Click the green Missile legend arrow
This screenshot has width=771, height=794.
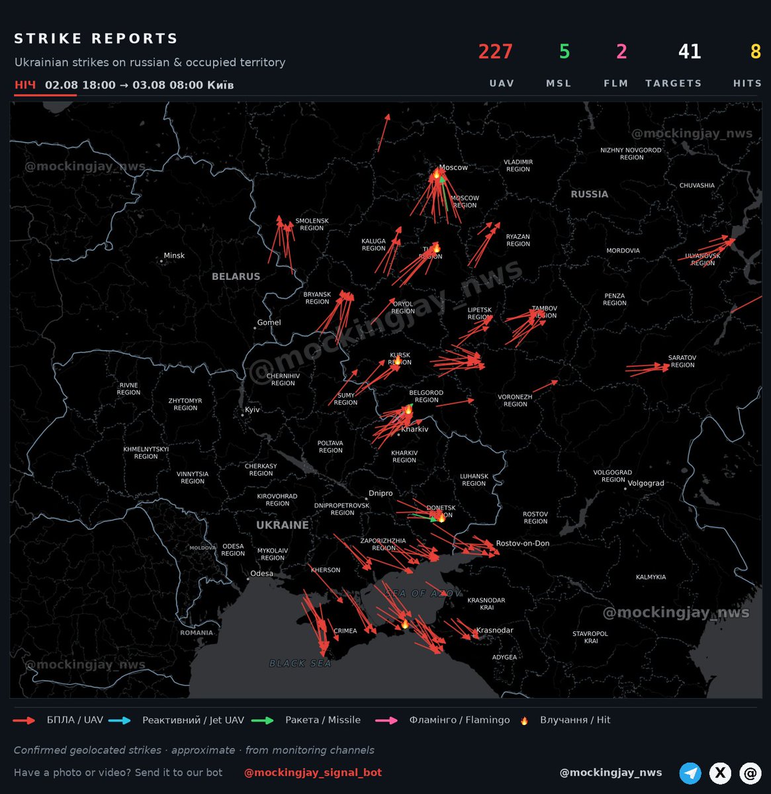pyautogui.click(x=263, y=721)
